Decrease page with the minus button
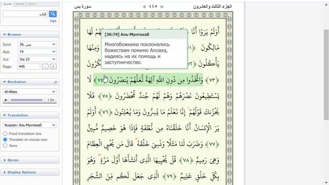 pyautogui.click(x=45, y=66)
